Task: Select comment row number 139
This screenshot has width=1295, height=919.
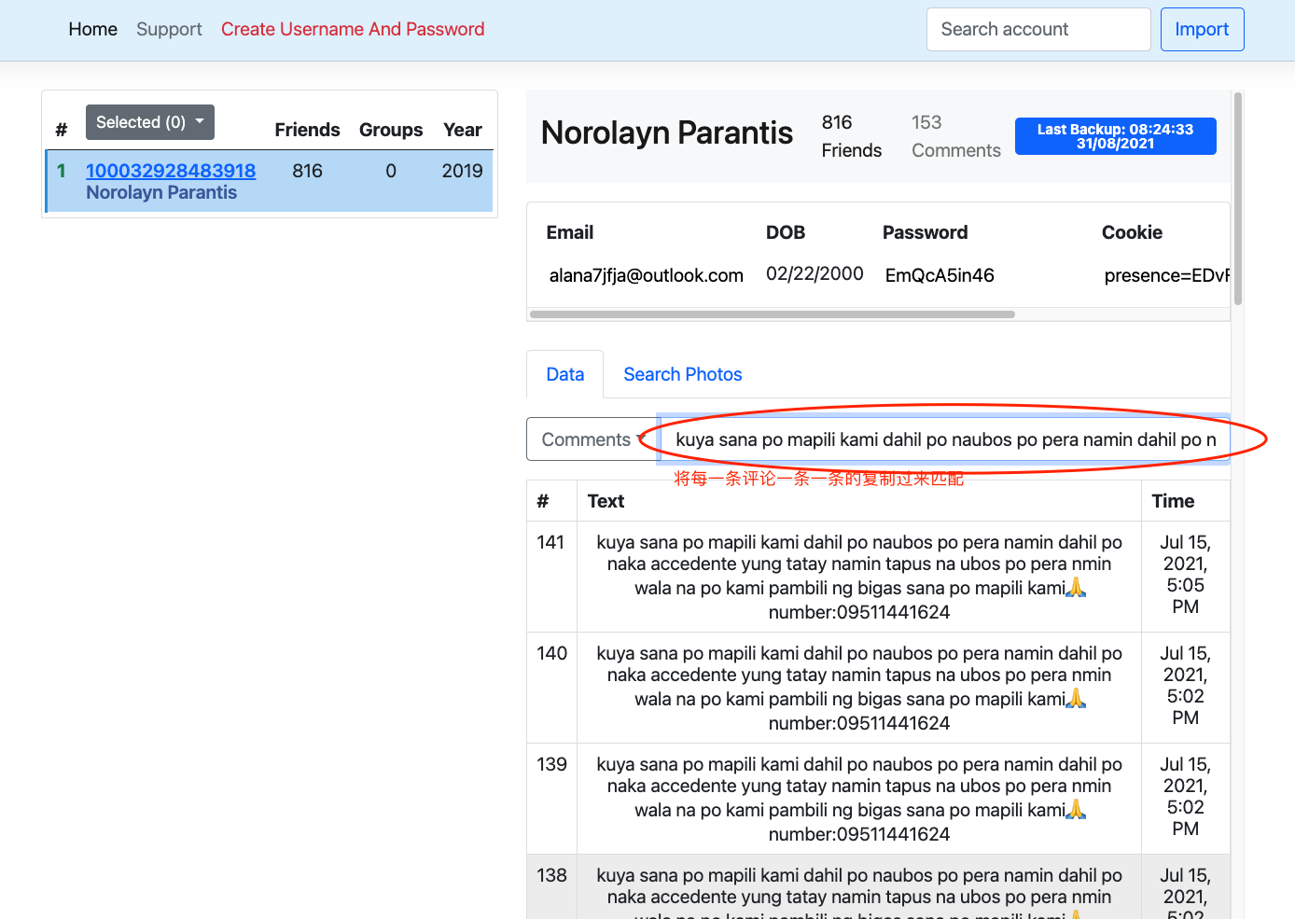Action: pos(551,764)
